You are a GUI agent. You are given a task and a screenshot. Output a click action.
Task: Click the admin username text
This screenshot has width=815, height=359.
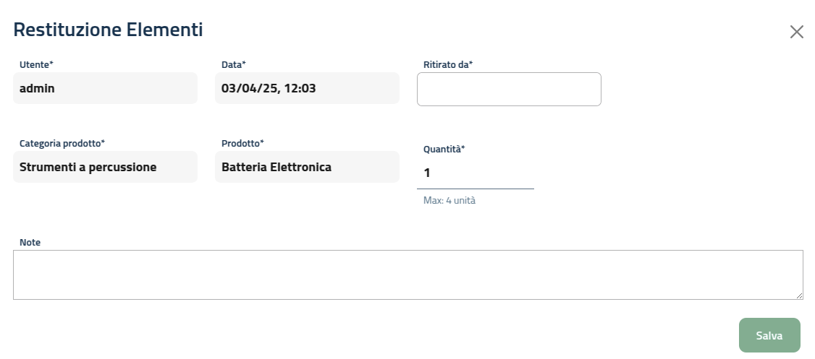[x=37, y=89]
